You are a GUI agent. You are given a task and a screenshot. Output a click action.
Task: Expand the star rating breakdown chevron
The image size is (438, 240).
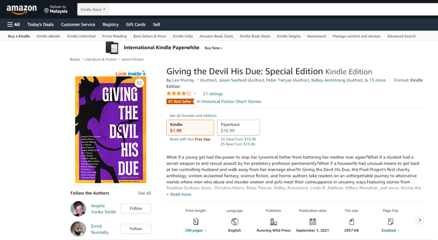195,94
